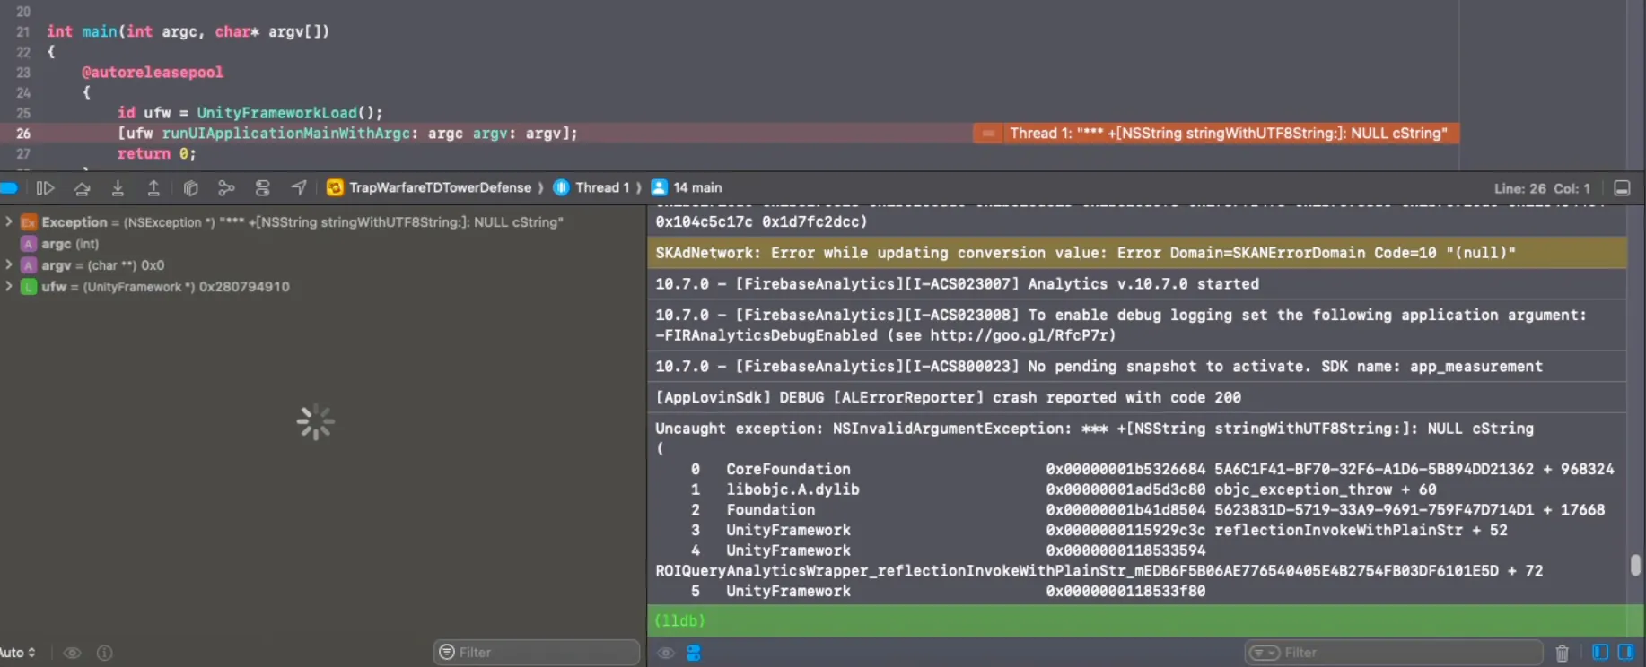Open the Auto variables scope selector
Image resolution: width=1646 pixels, height=667 pixels.
click(x=18, y=653)
